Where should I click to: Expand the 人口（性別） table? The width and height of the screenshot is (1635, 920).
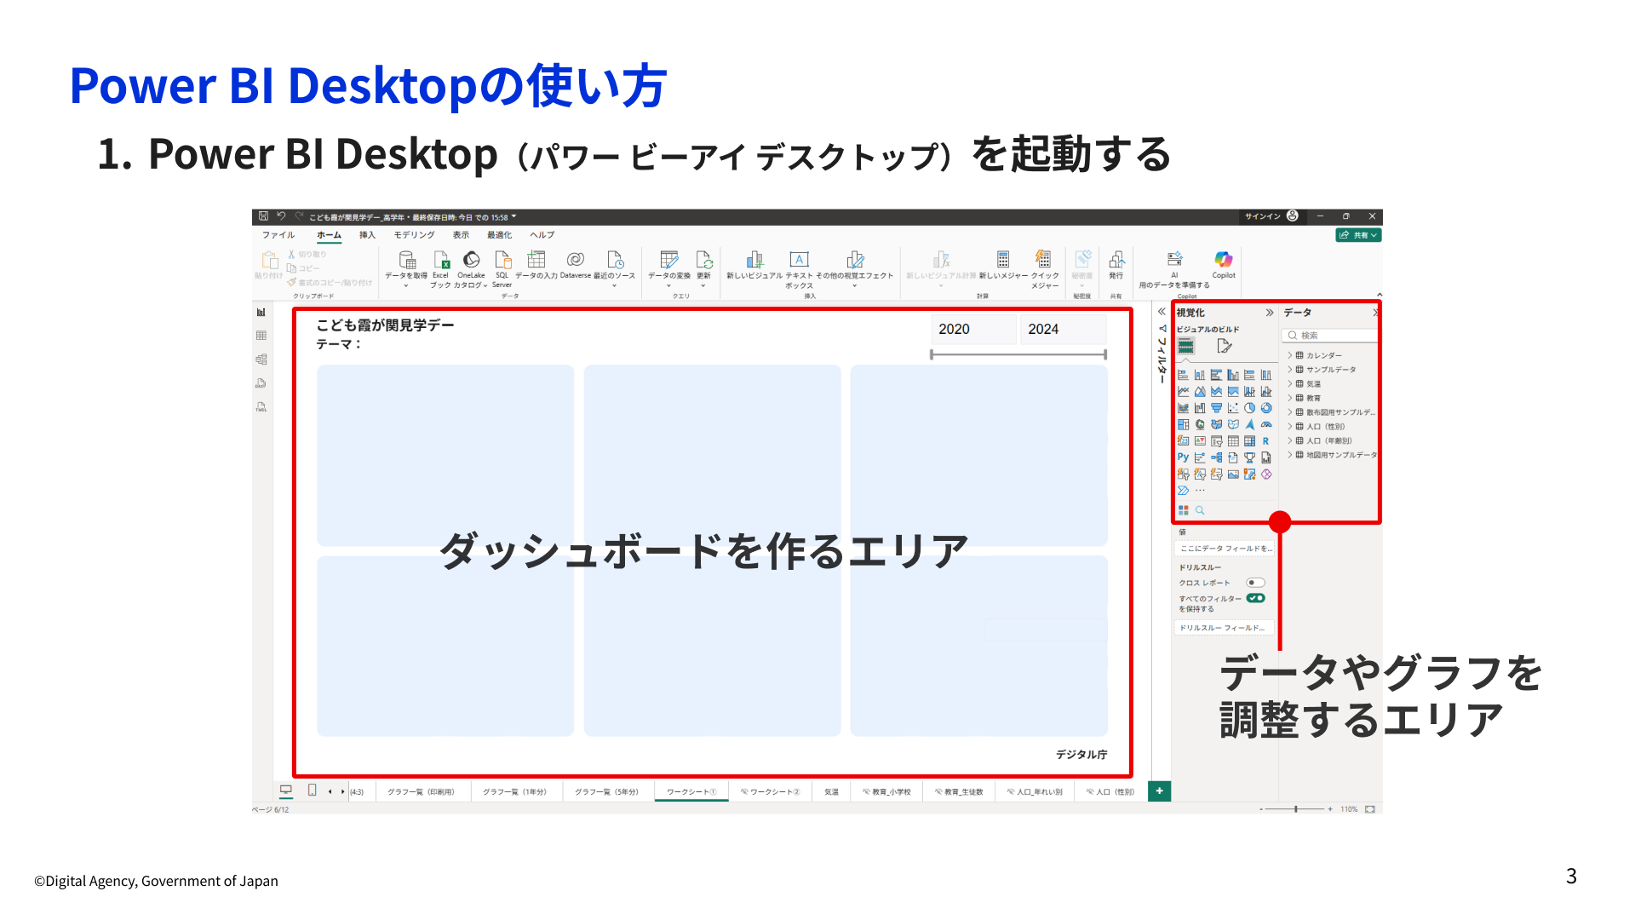pos(1290,427)
